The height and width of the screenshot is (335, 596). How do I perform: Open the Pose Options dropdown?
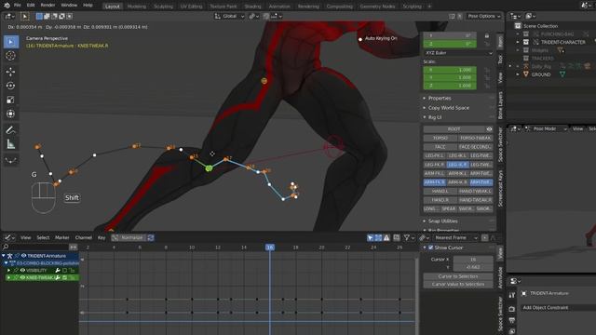tap(484, 17)
